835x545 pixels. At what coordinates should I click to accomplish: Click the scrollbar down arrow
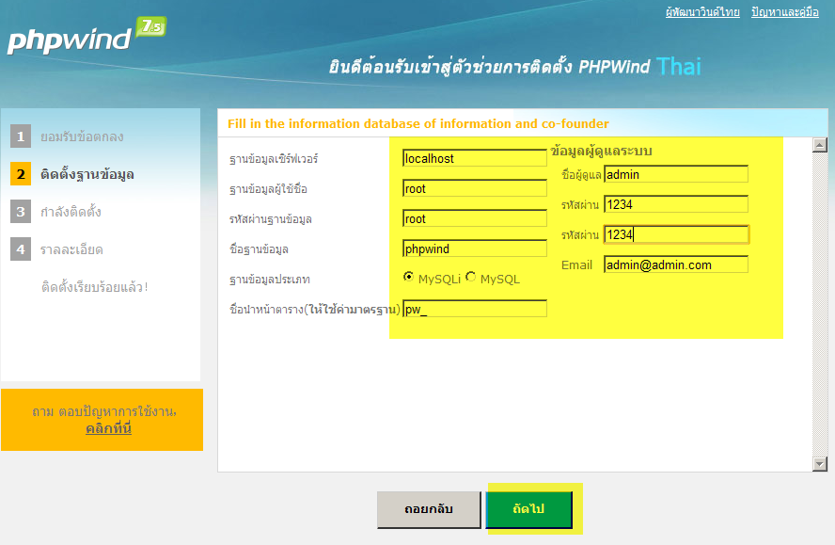point(820,464)
